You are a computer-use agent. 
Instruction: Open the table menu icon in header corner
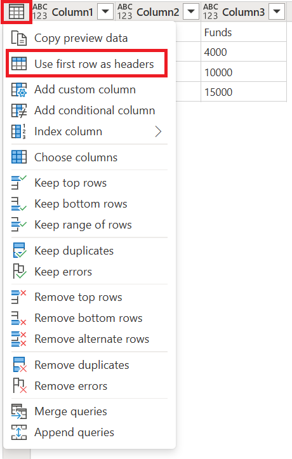(17, 12)
